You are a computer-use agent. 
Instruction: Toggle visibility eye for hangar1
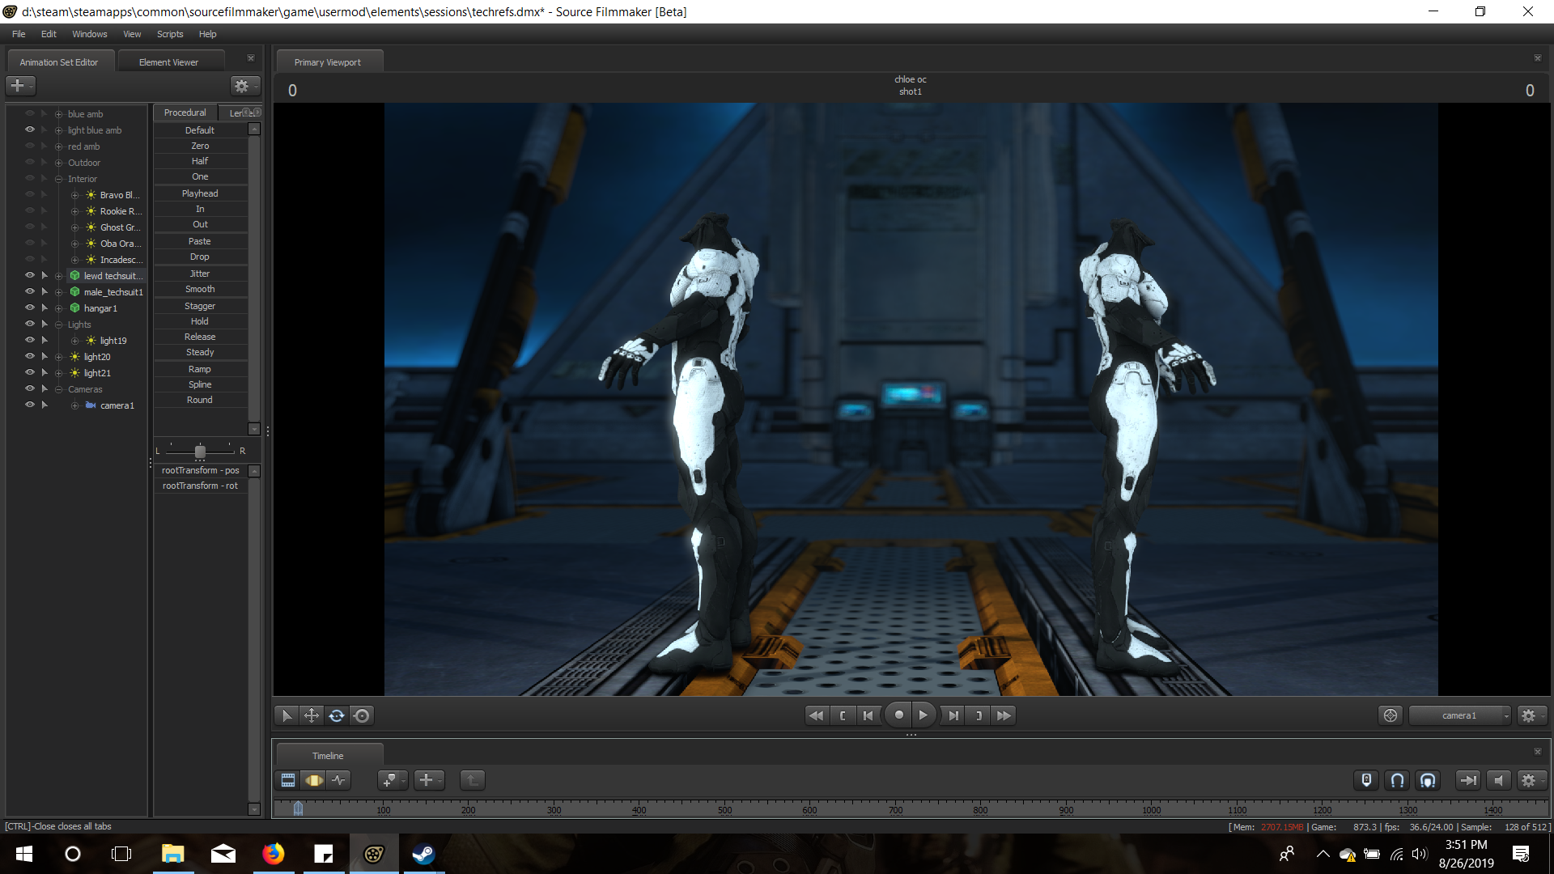(30, 308)
